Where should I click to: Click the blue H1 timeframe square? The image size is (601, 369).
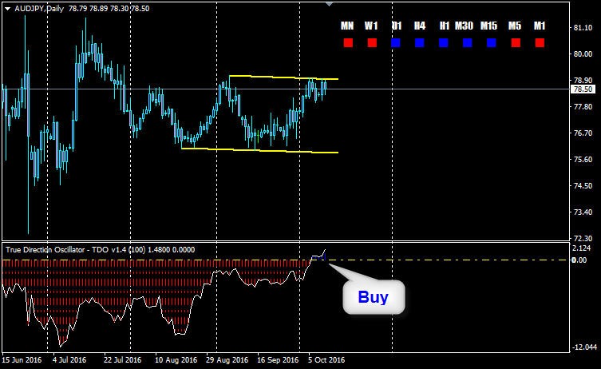(x=444, y=42)
